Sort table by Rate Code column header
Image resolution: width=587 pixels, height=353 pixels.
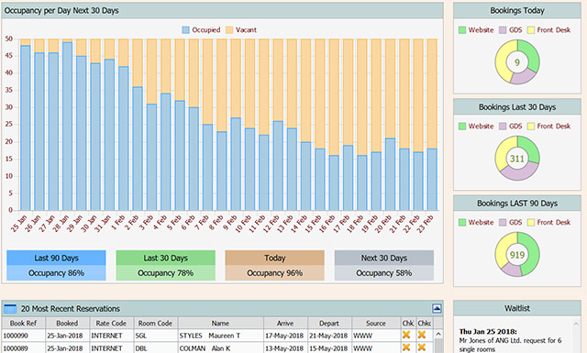(x=111, y=323)
